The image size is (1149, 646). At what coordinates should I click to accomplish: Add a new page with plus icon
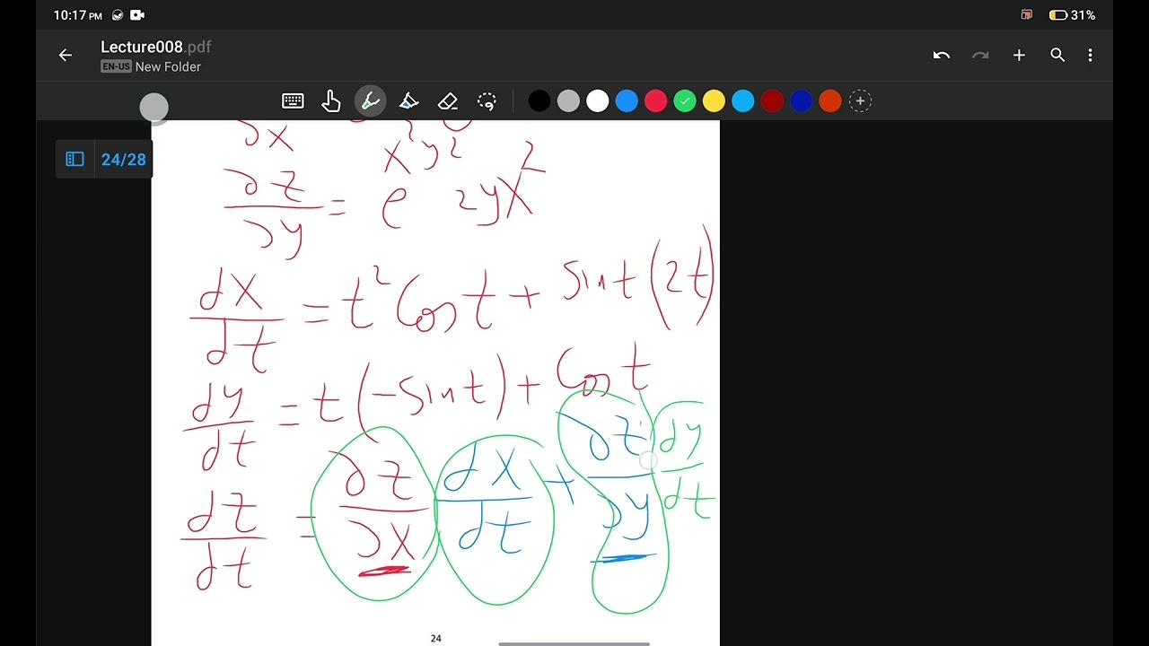pyautogui.click(x=1019, y=56)
